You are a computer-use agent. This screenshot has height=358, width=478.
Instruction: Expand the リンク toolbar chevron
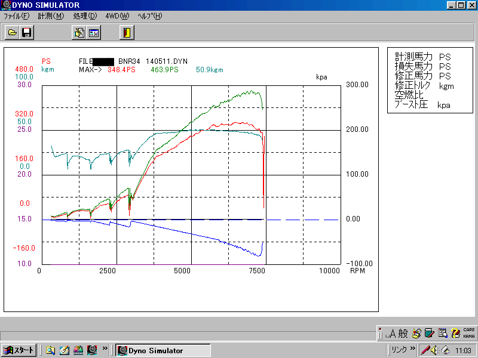tap(413, 350)
